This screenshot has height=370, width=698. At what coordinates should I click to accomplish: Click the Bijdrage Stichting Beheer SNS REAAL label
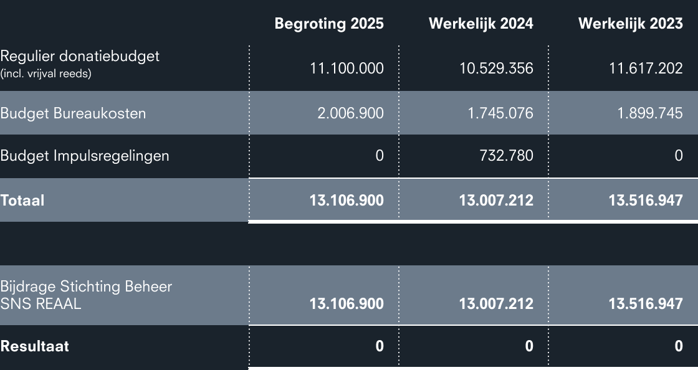86,295
